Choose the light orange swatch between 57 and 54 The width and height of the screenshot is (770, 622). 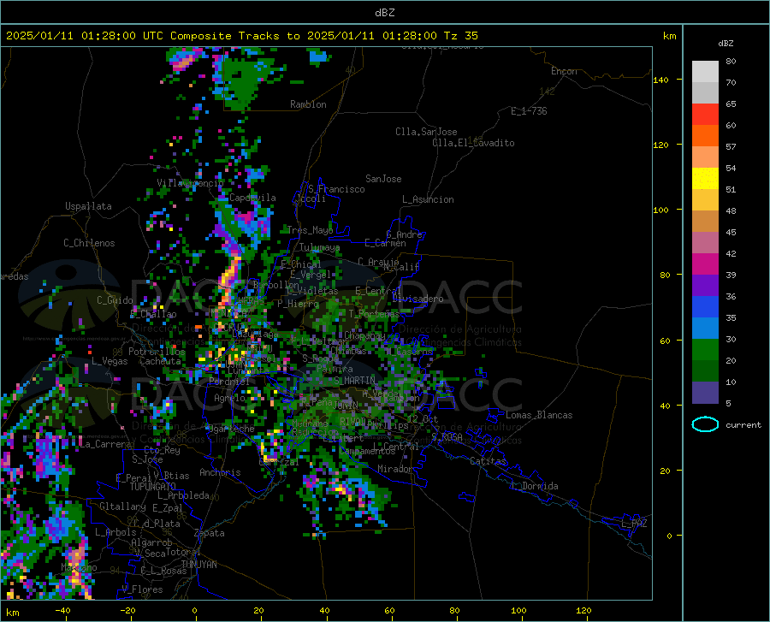pos(705,157)
